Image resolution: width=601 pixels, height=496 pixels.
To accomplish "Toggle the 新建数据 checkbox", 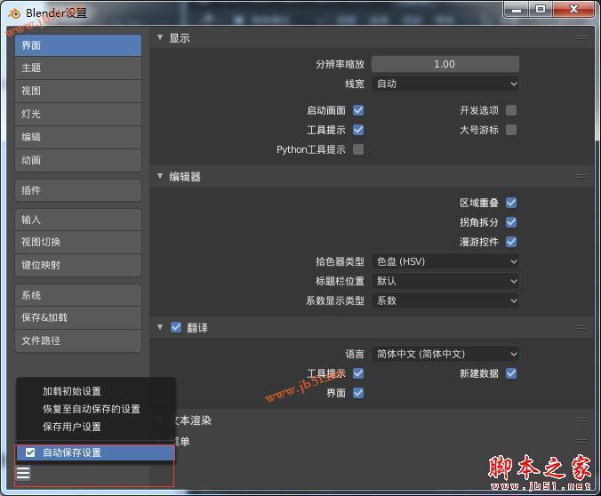I will [511, 373].
